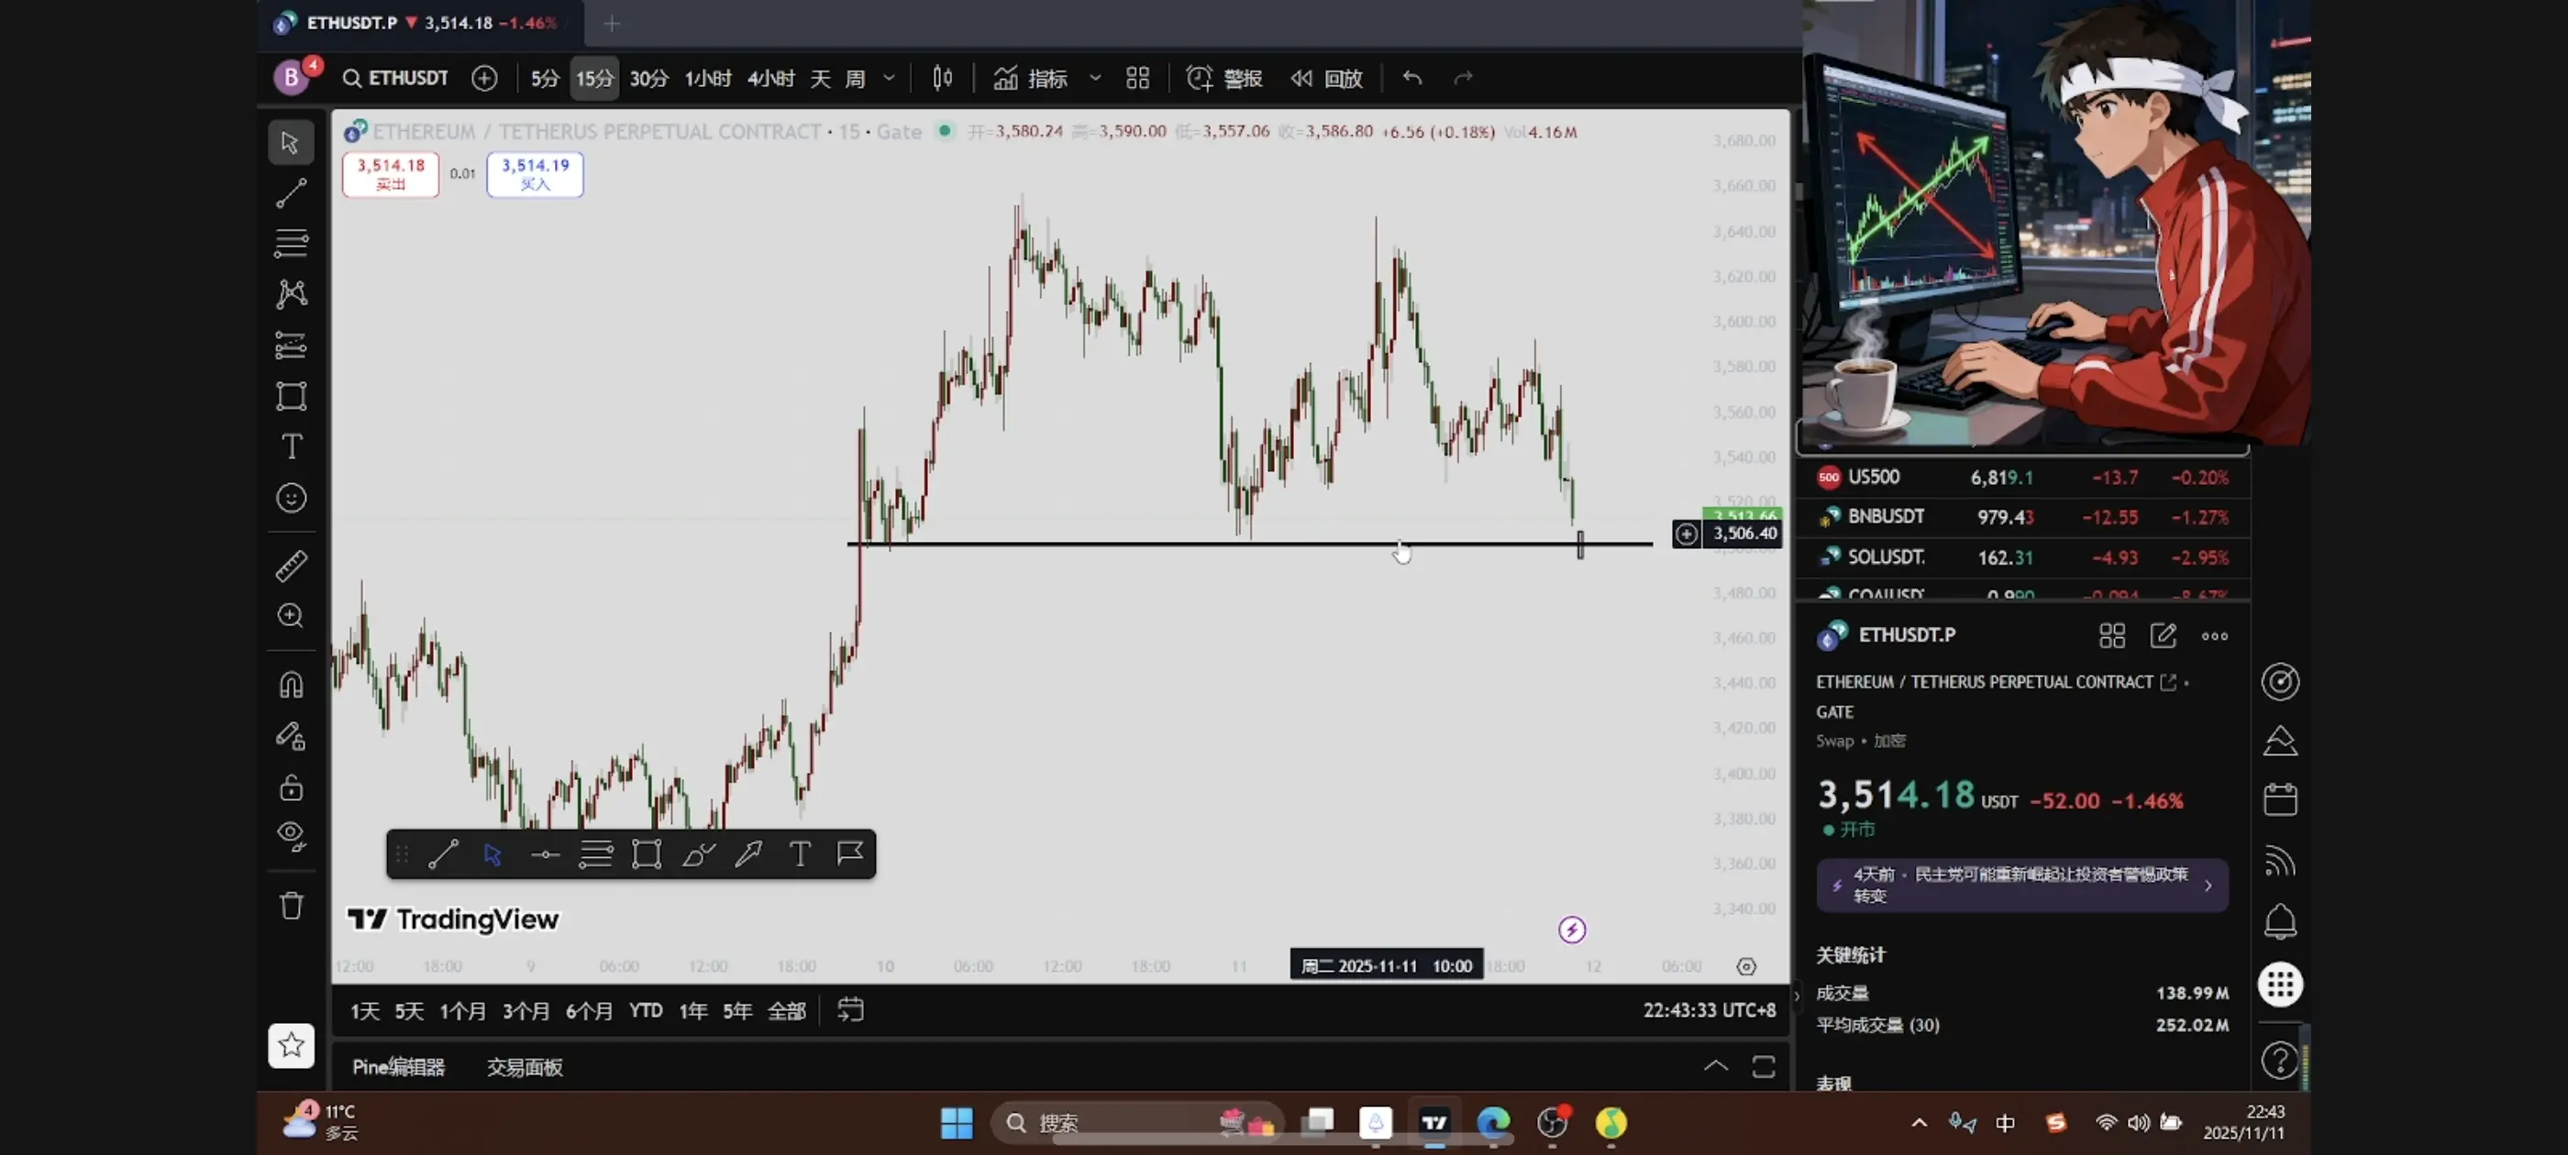Open the calendar icon in right sidebar

(2280, 800)
